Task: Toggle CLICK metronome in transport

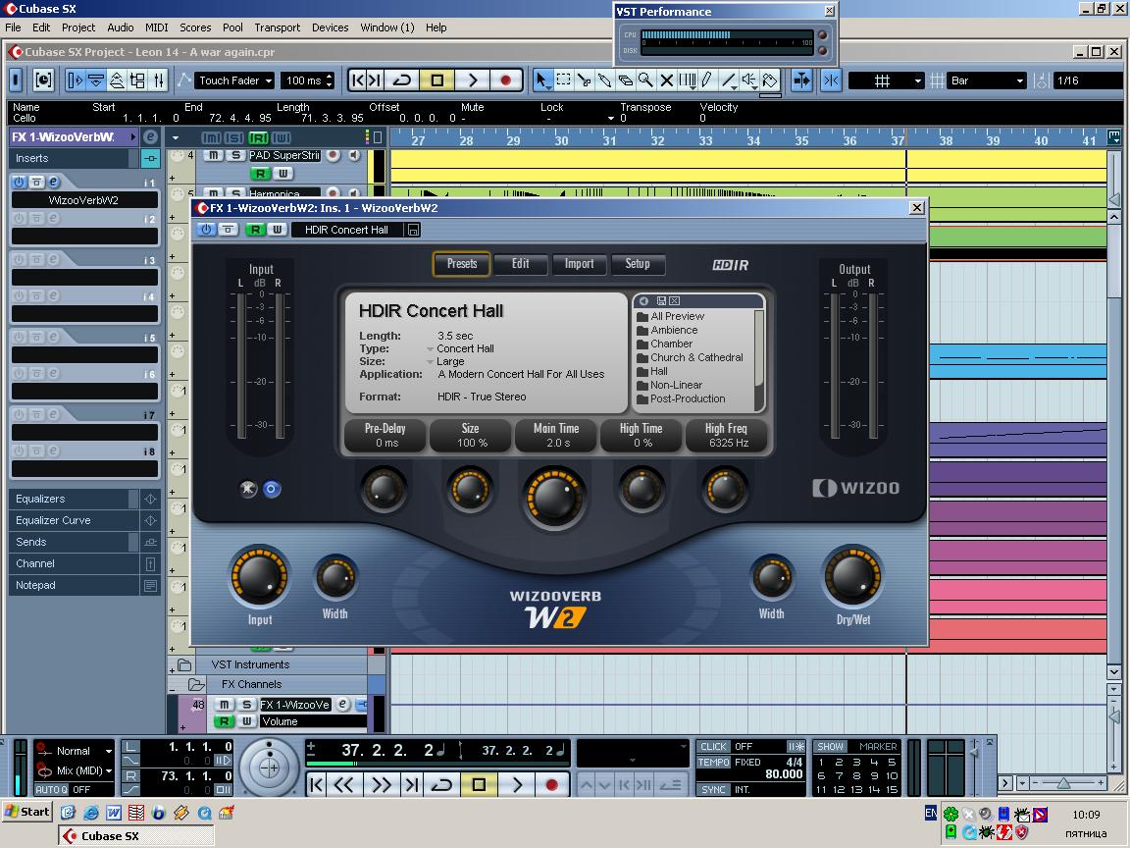Action: pyautogui.click(x=713, y=746)
